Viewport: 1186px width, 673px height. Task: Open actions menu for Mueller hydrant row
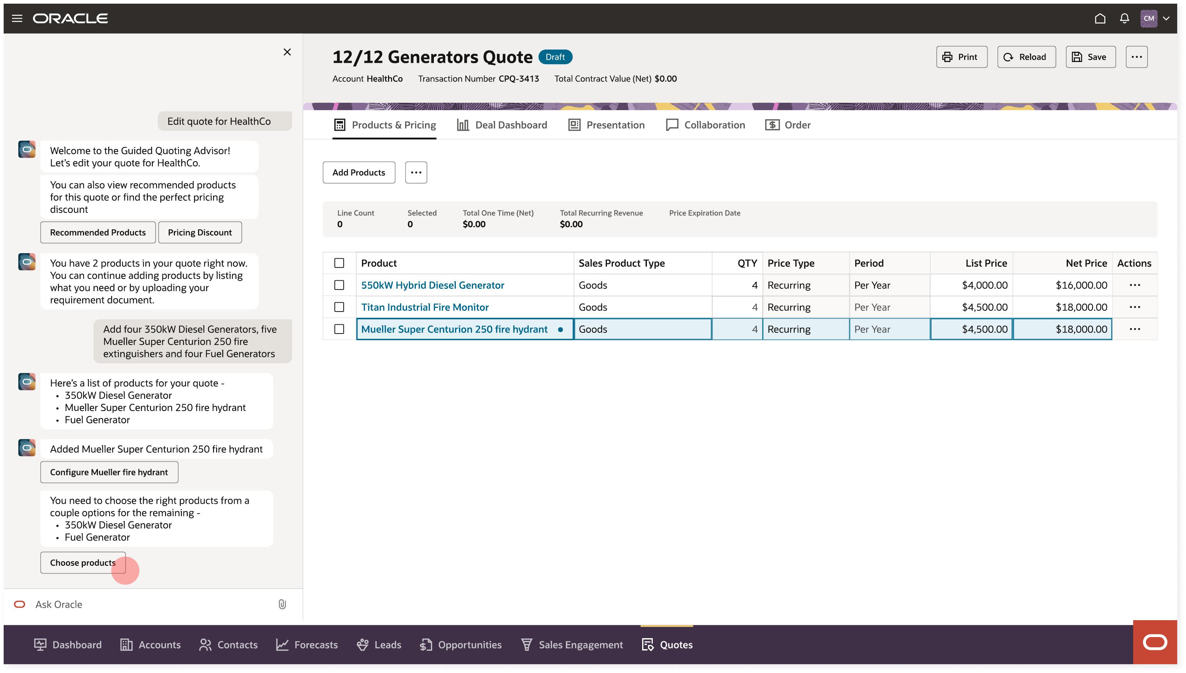[x=1134, y=329]
